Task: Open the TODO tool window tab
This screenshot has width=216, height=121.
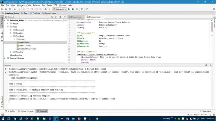Action: (x=10, y=111)
